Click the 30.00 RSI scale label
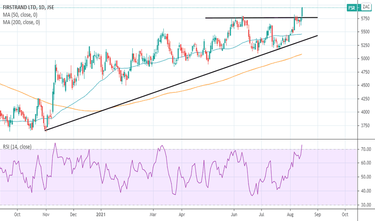The width and height of the screenshot is (375, 221). pos(366,205)
